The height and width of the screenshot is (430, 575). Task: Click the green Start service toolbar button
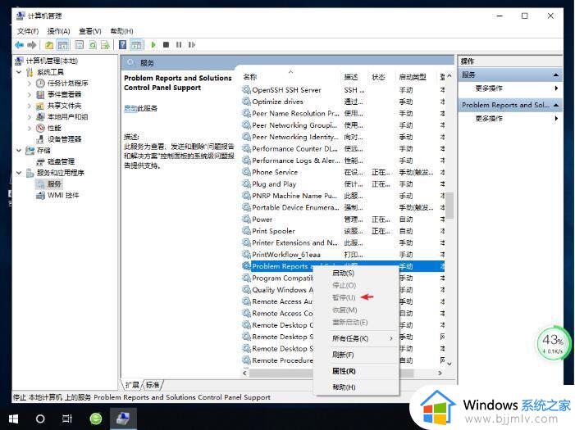153,45
